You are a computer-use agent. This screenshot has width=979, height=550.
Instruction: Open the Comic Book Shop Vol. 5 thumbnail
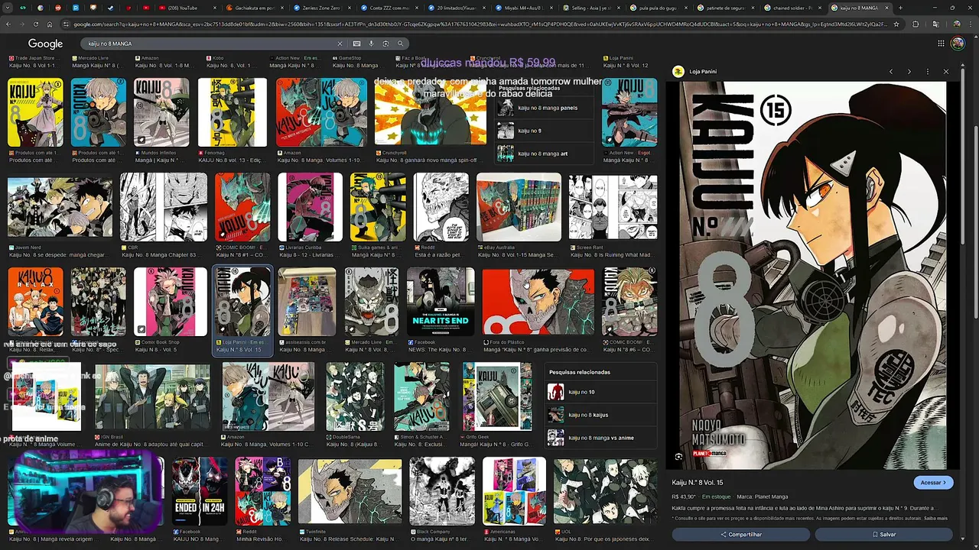[171, 302]
